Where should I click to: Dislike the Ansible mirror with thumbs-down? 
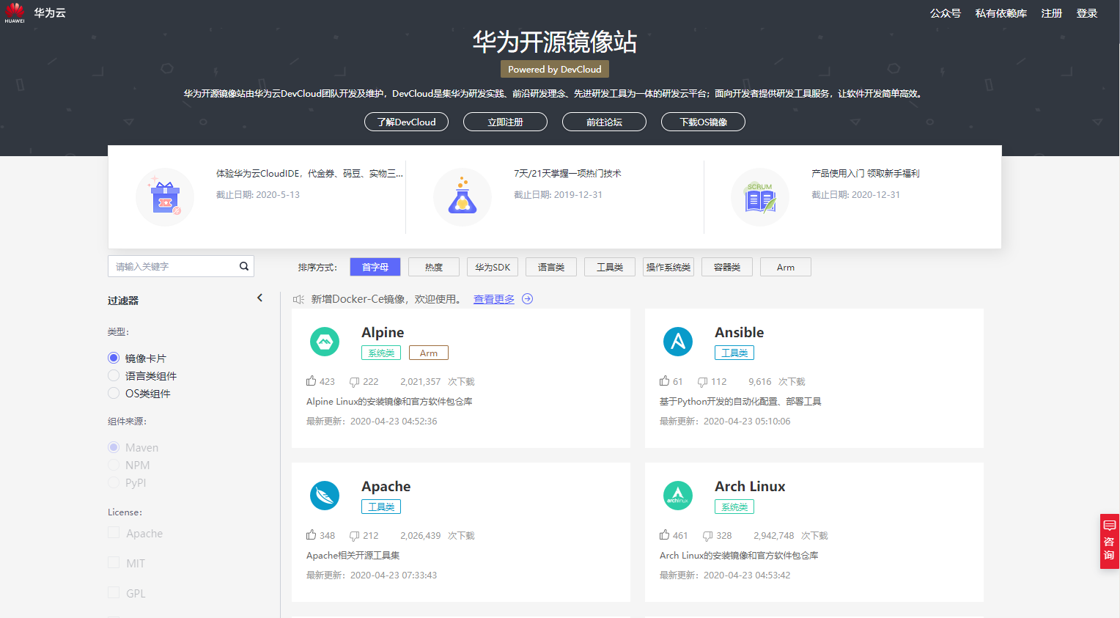pos(703,382)
